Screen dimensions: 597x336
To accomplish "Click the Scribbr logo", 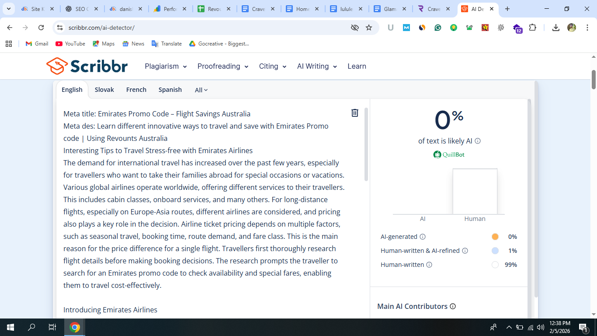I will click(x=87, y=66).
